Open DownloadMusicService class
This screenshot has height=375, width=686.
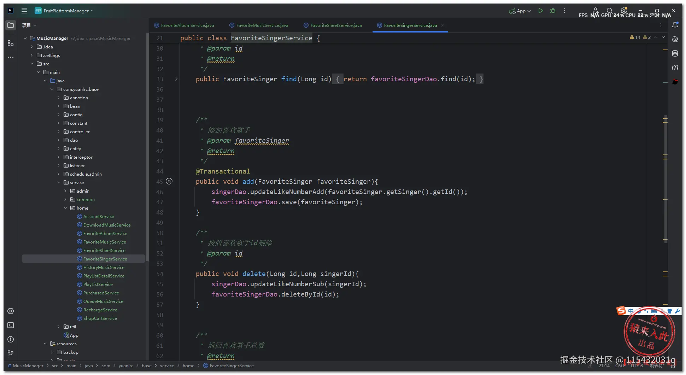(107, 225)
